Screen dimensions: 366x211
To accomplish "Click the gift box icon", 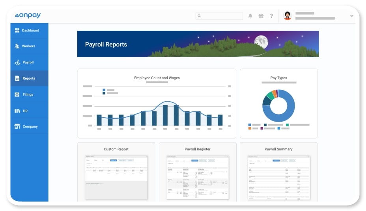I will [x=261, y=16].
